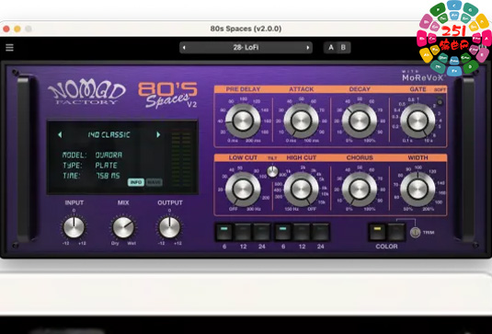Click the TYPE value PLATE
The width and height of the screenshot is (492, 334).
coord(107,166)
